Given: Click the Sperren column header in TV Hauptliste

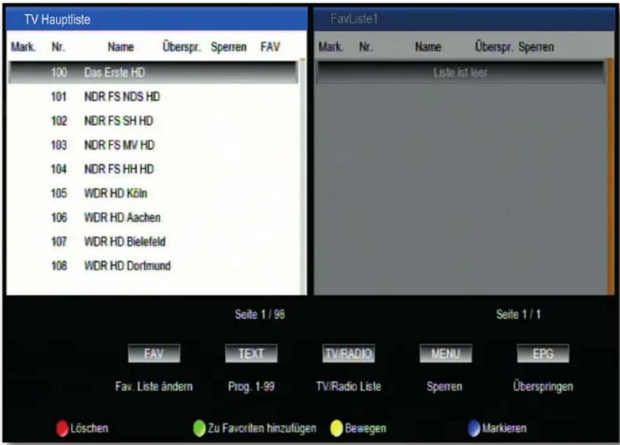Looking at the screenshot, I should point(229,47).
